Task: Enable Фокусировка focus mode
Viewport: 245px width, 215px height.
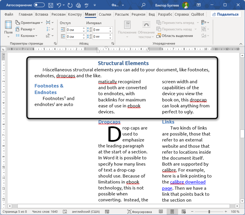Action: 139,211
